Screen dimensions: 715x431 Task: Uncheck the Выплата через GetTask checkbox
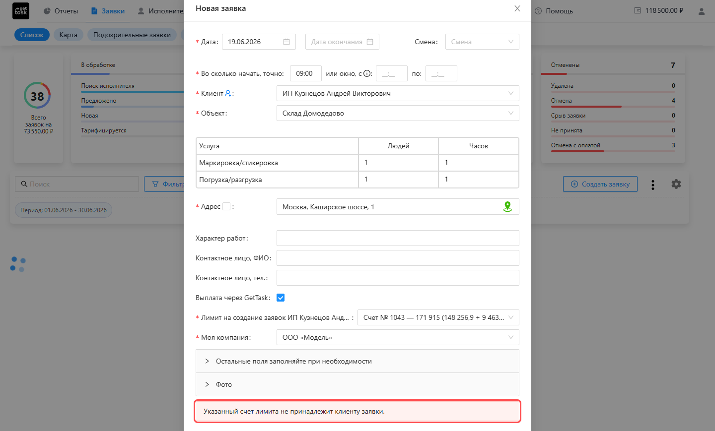tap(281, 298)
